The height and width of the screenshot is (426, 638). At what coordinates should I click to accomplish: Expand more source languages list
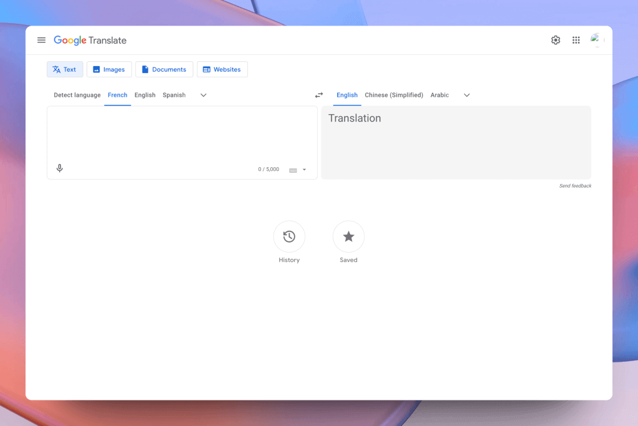pyautogui.click(x=203, y=95)
